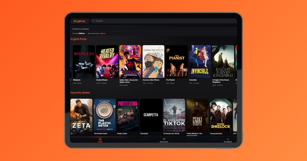Click "Spider-Man: Across the Spider-Verse" title text

[x=129, y=81]
